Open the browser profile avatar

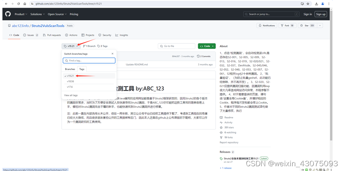coord(323,4)
